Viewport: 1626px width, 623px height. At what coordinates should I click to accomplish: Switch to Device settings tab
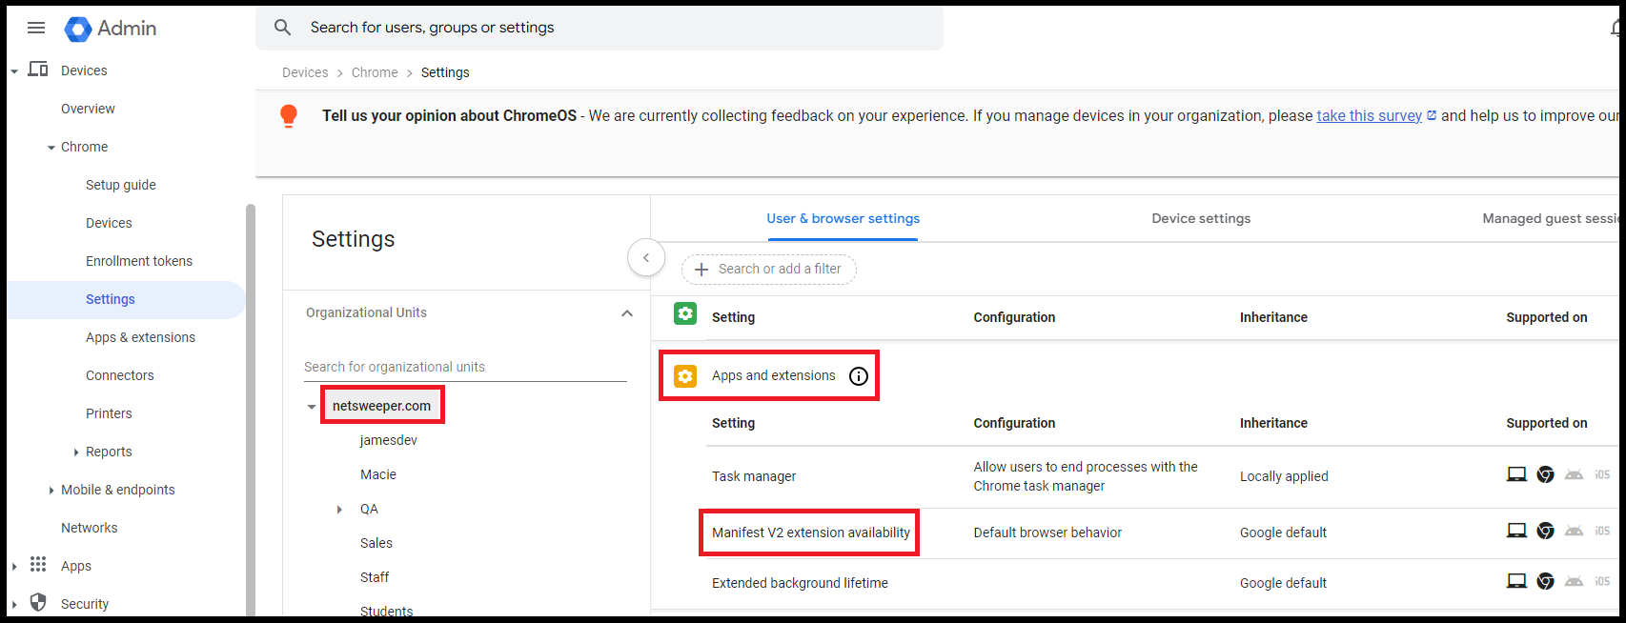coord(1201,218)
